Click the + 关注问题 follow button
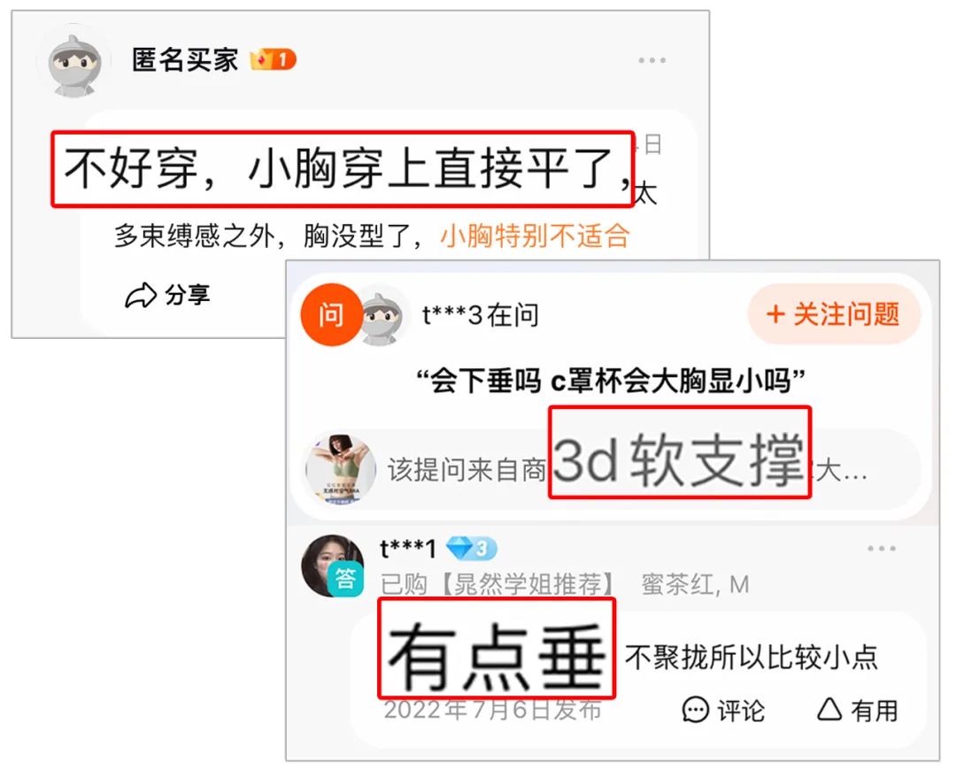The width and height of the screenshot is (956, 778). pyautogui.click(x=834, y=314)
